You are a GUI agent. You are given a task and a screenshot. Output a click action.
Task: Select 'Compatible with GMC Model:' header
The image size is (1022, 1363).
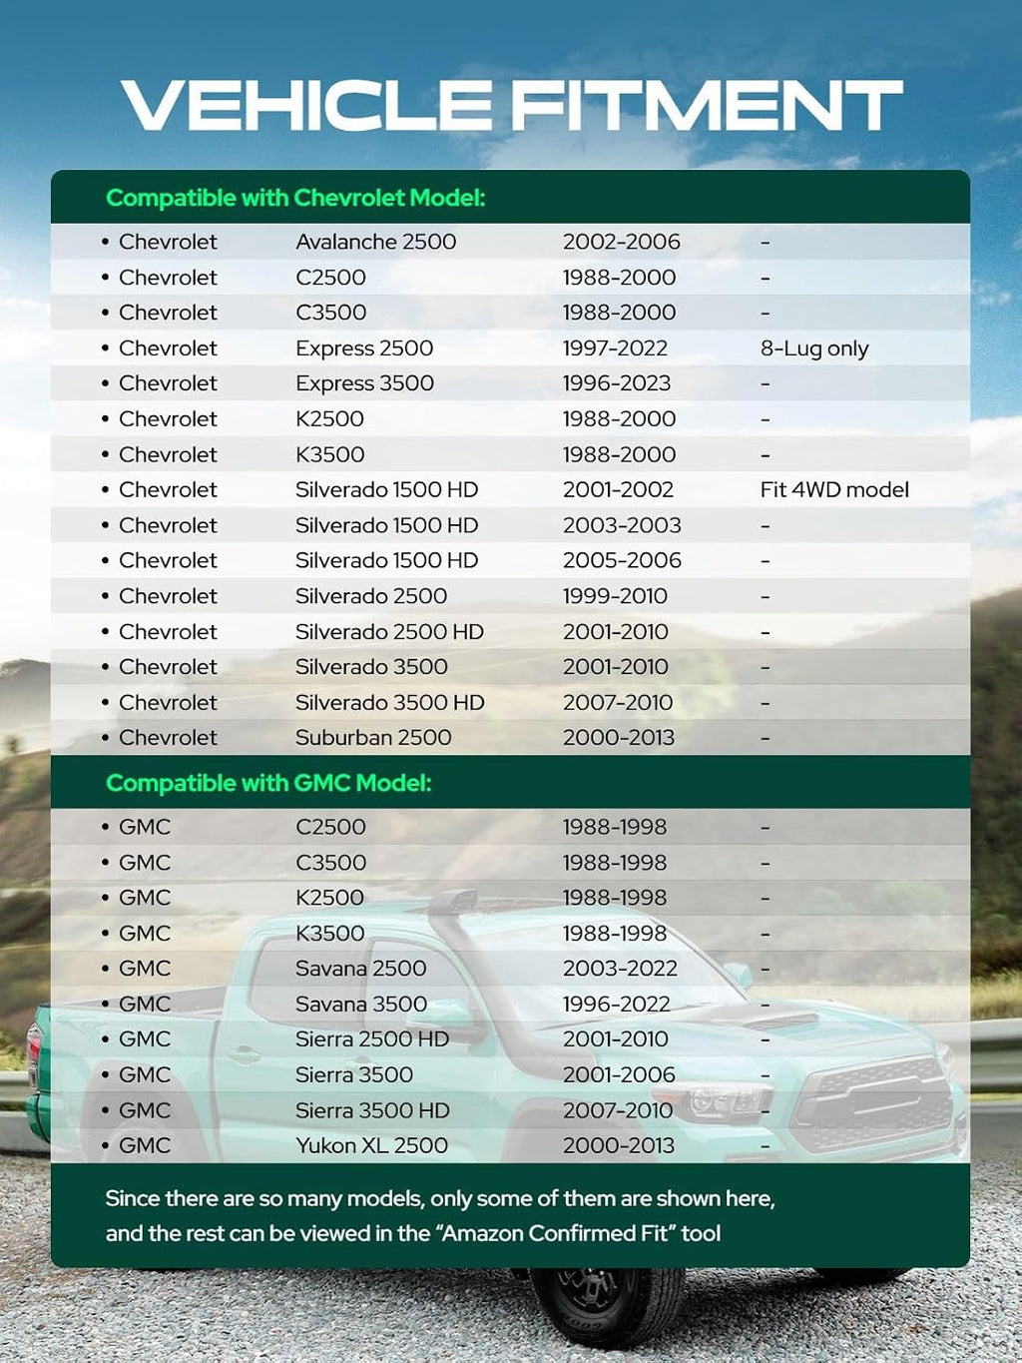(268, 783)
